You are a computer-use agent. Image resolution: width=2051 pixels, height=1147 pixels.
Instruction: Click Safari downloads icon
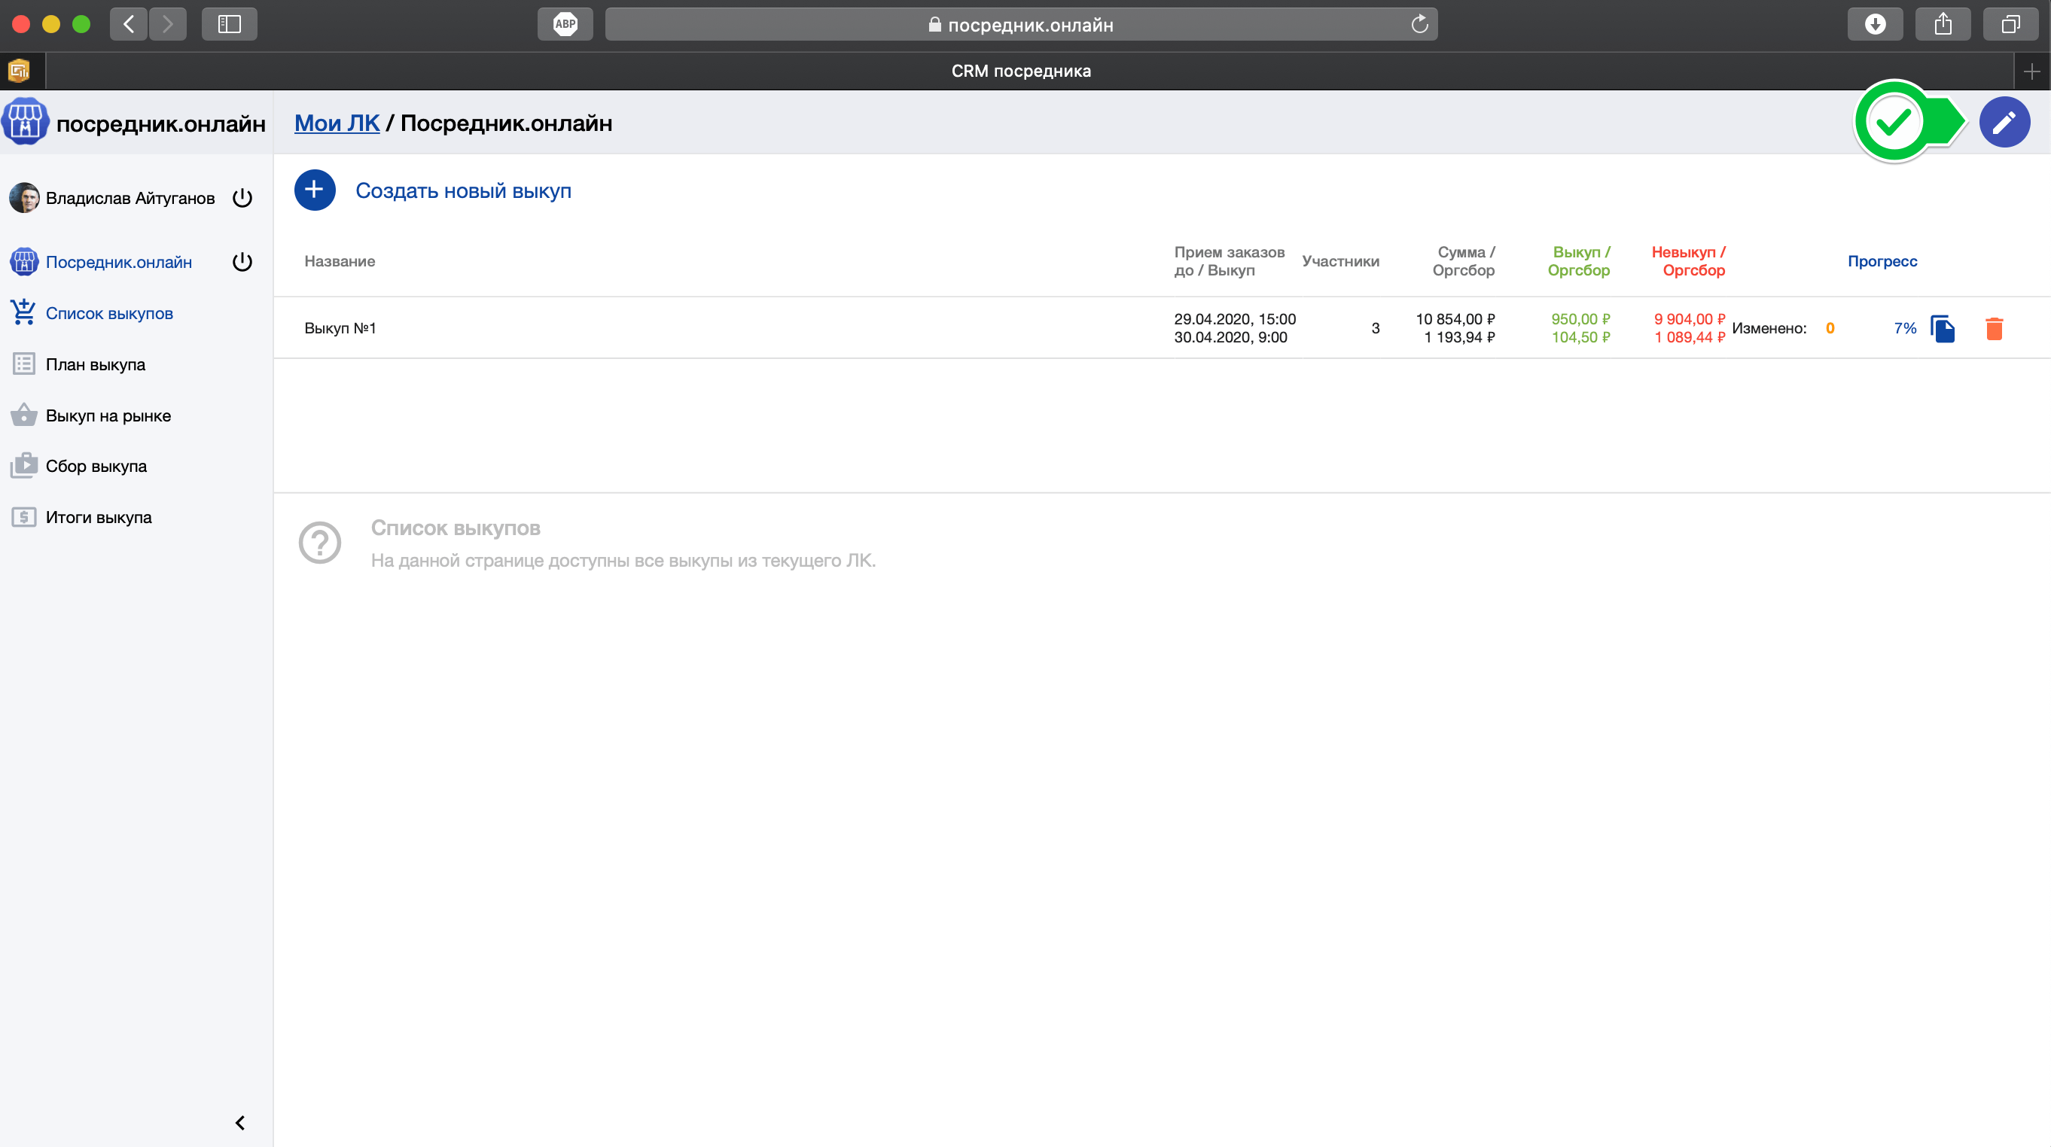point(1874,25)
